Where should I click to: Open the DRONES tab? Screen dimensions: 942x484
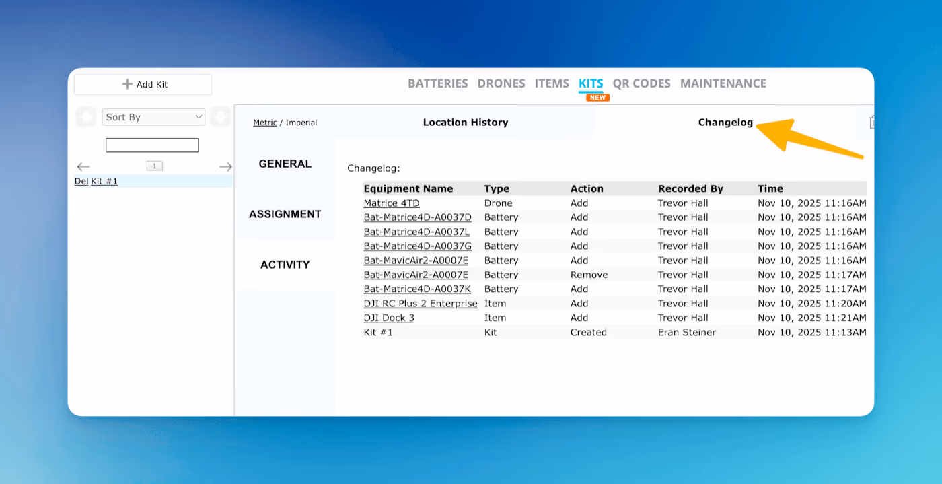(x=501, y=83)
